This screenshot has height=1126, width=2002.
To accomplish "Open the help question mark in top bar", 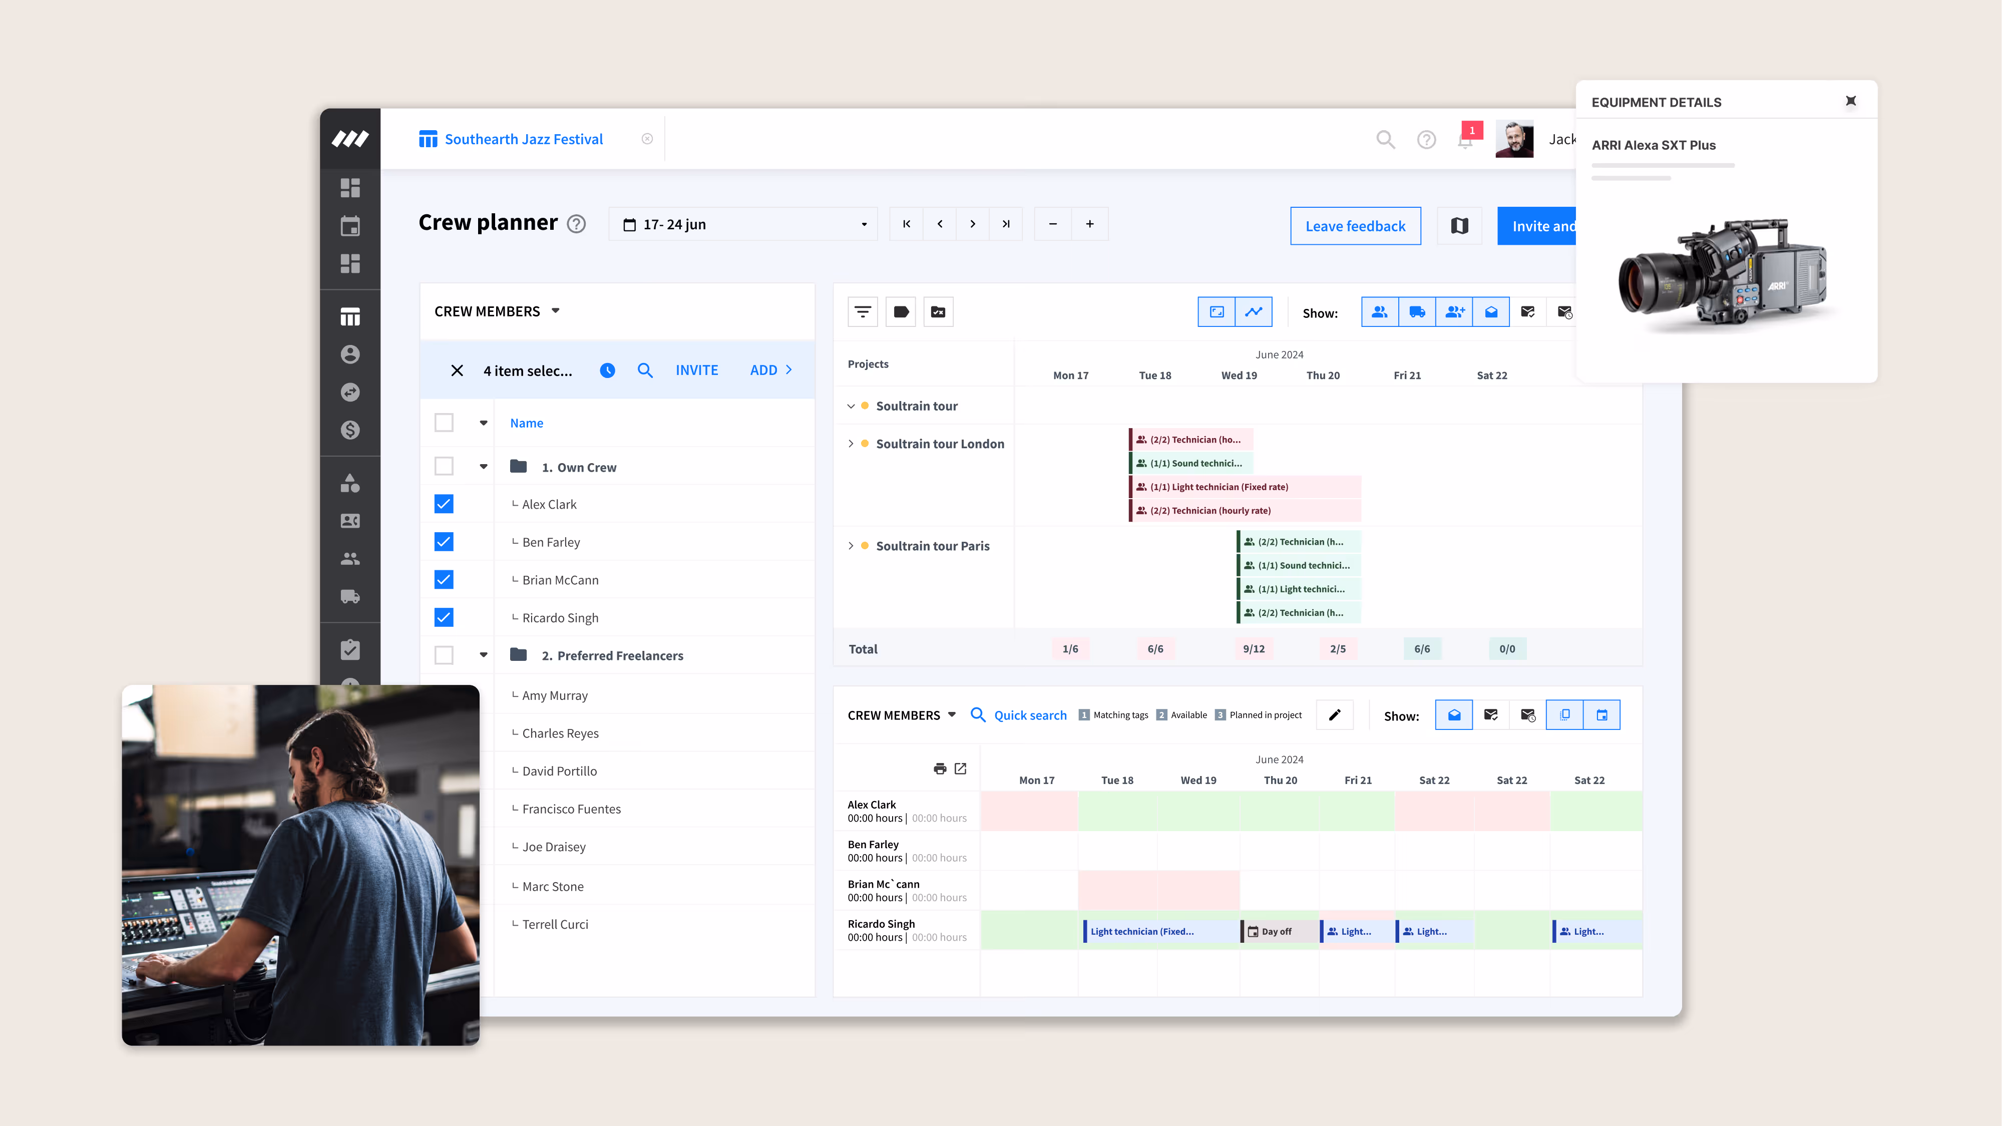I will [x=1426, y=139].
